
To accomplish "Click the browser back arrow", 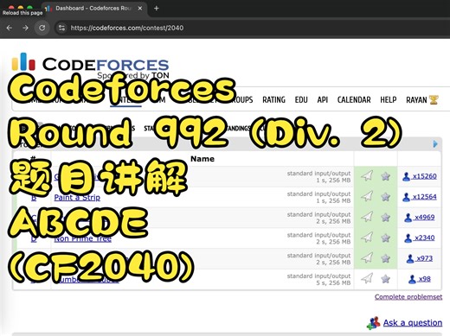I will point(10,28).
